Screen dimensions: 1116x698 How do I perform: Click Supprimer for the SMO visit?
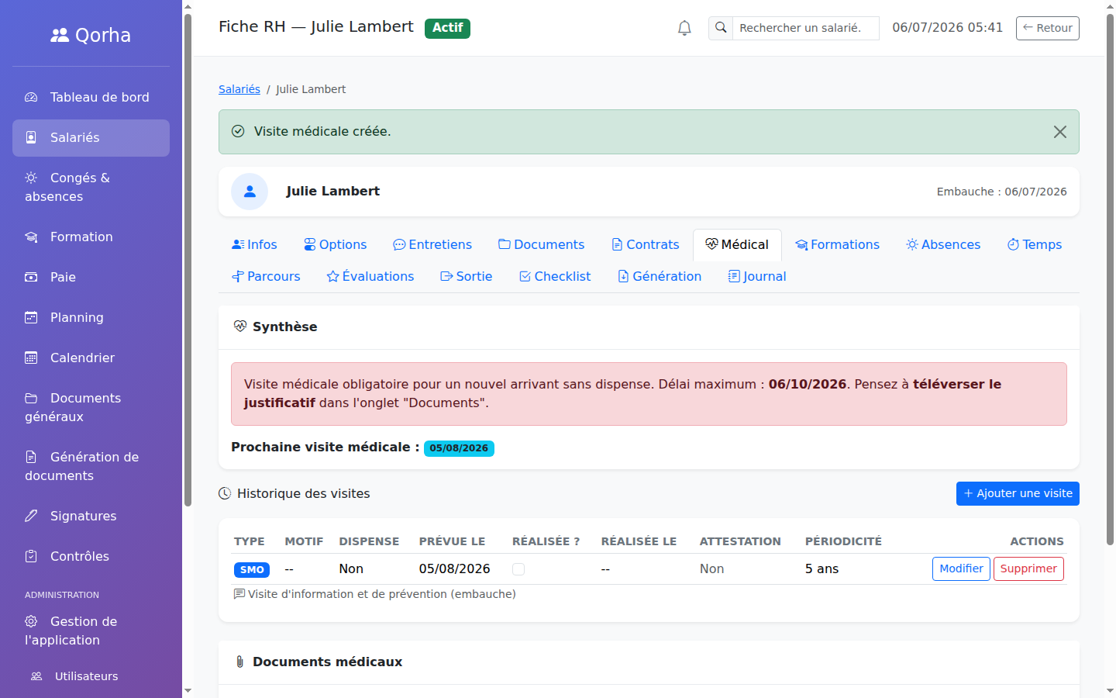(1028, 568)
